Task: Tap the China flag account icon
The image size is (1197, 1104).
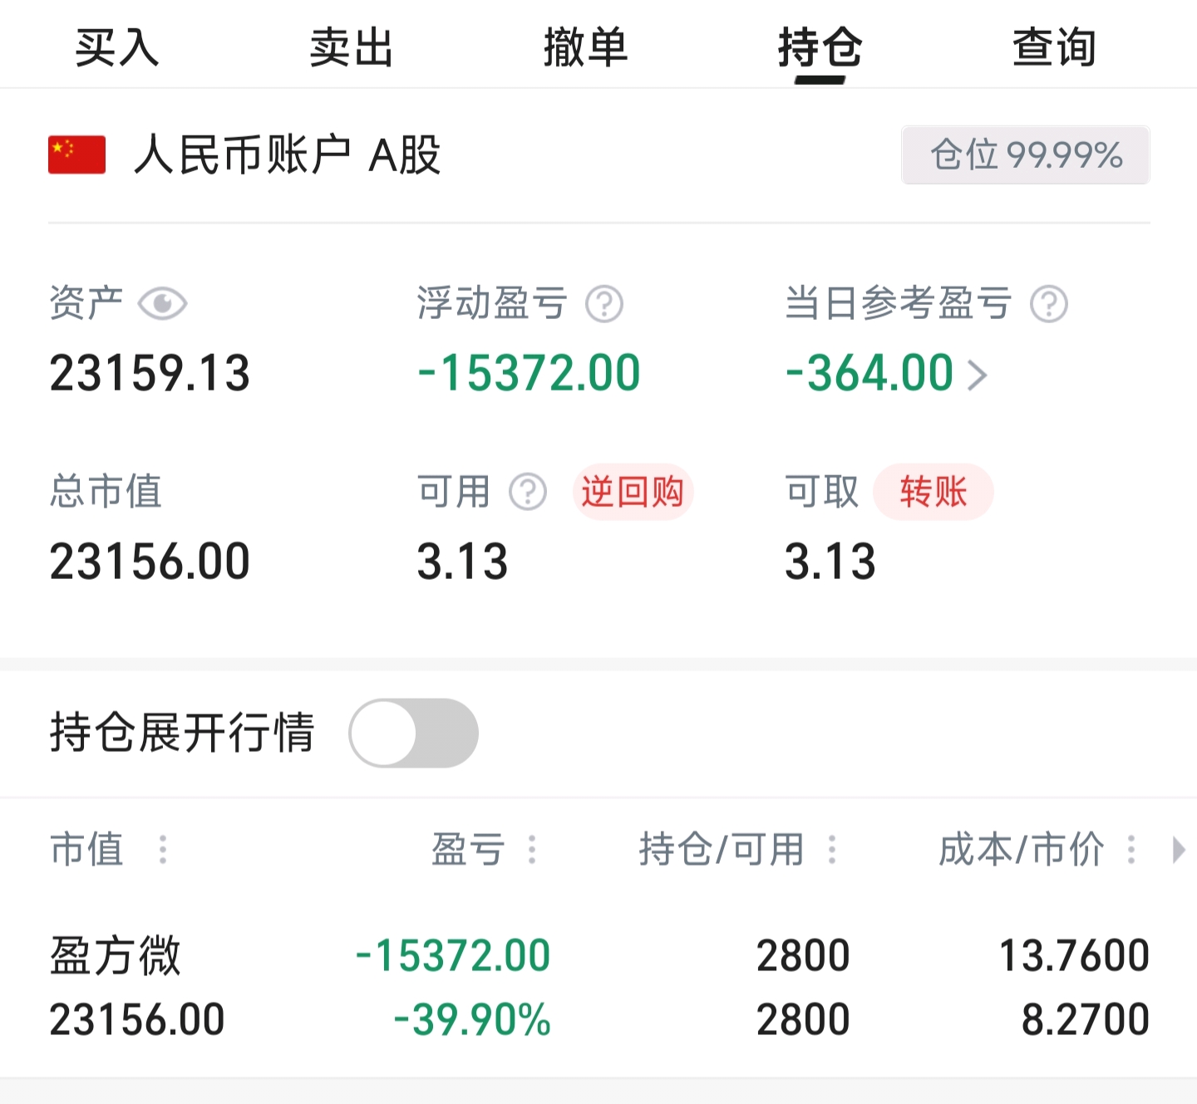Action: 77,155
